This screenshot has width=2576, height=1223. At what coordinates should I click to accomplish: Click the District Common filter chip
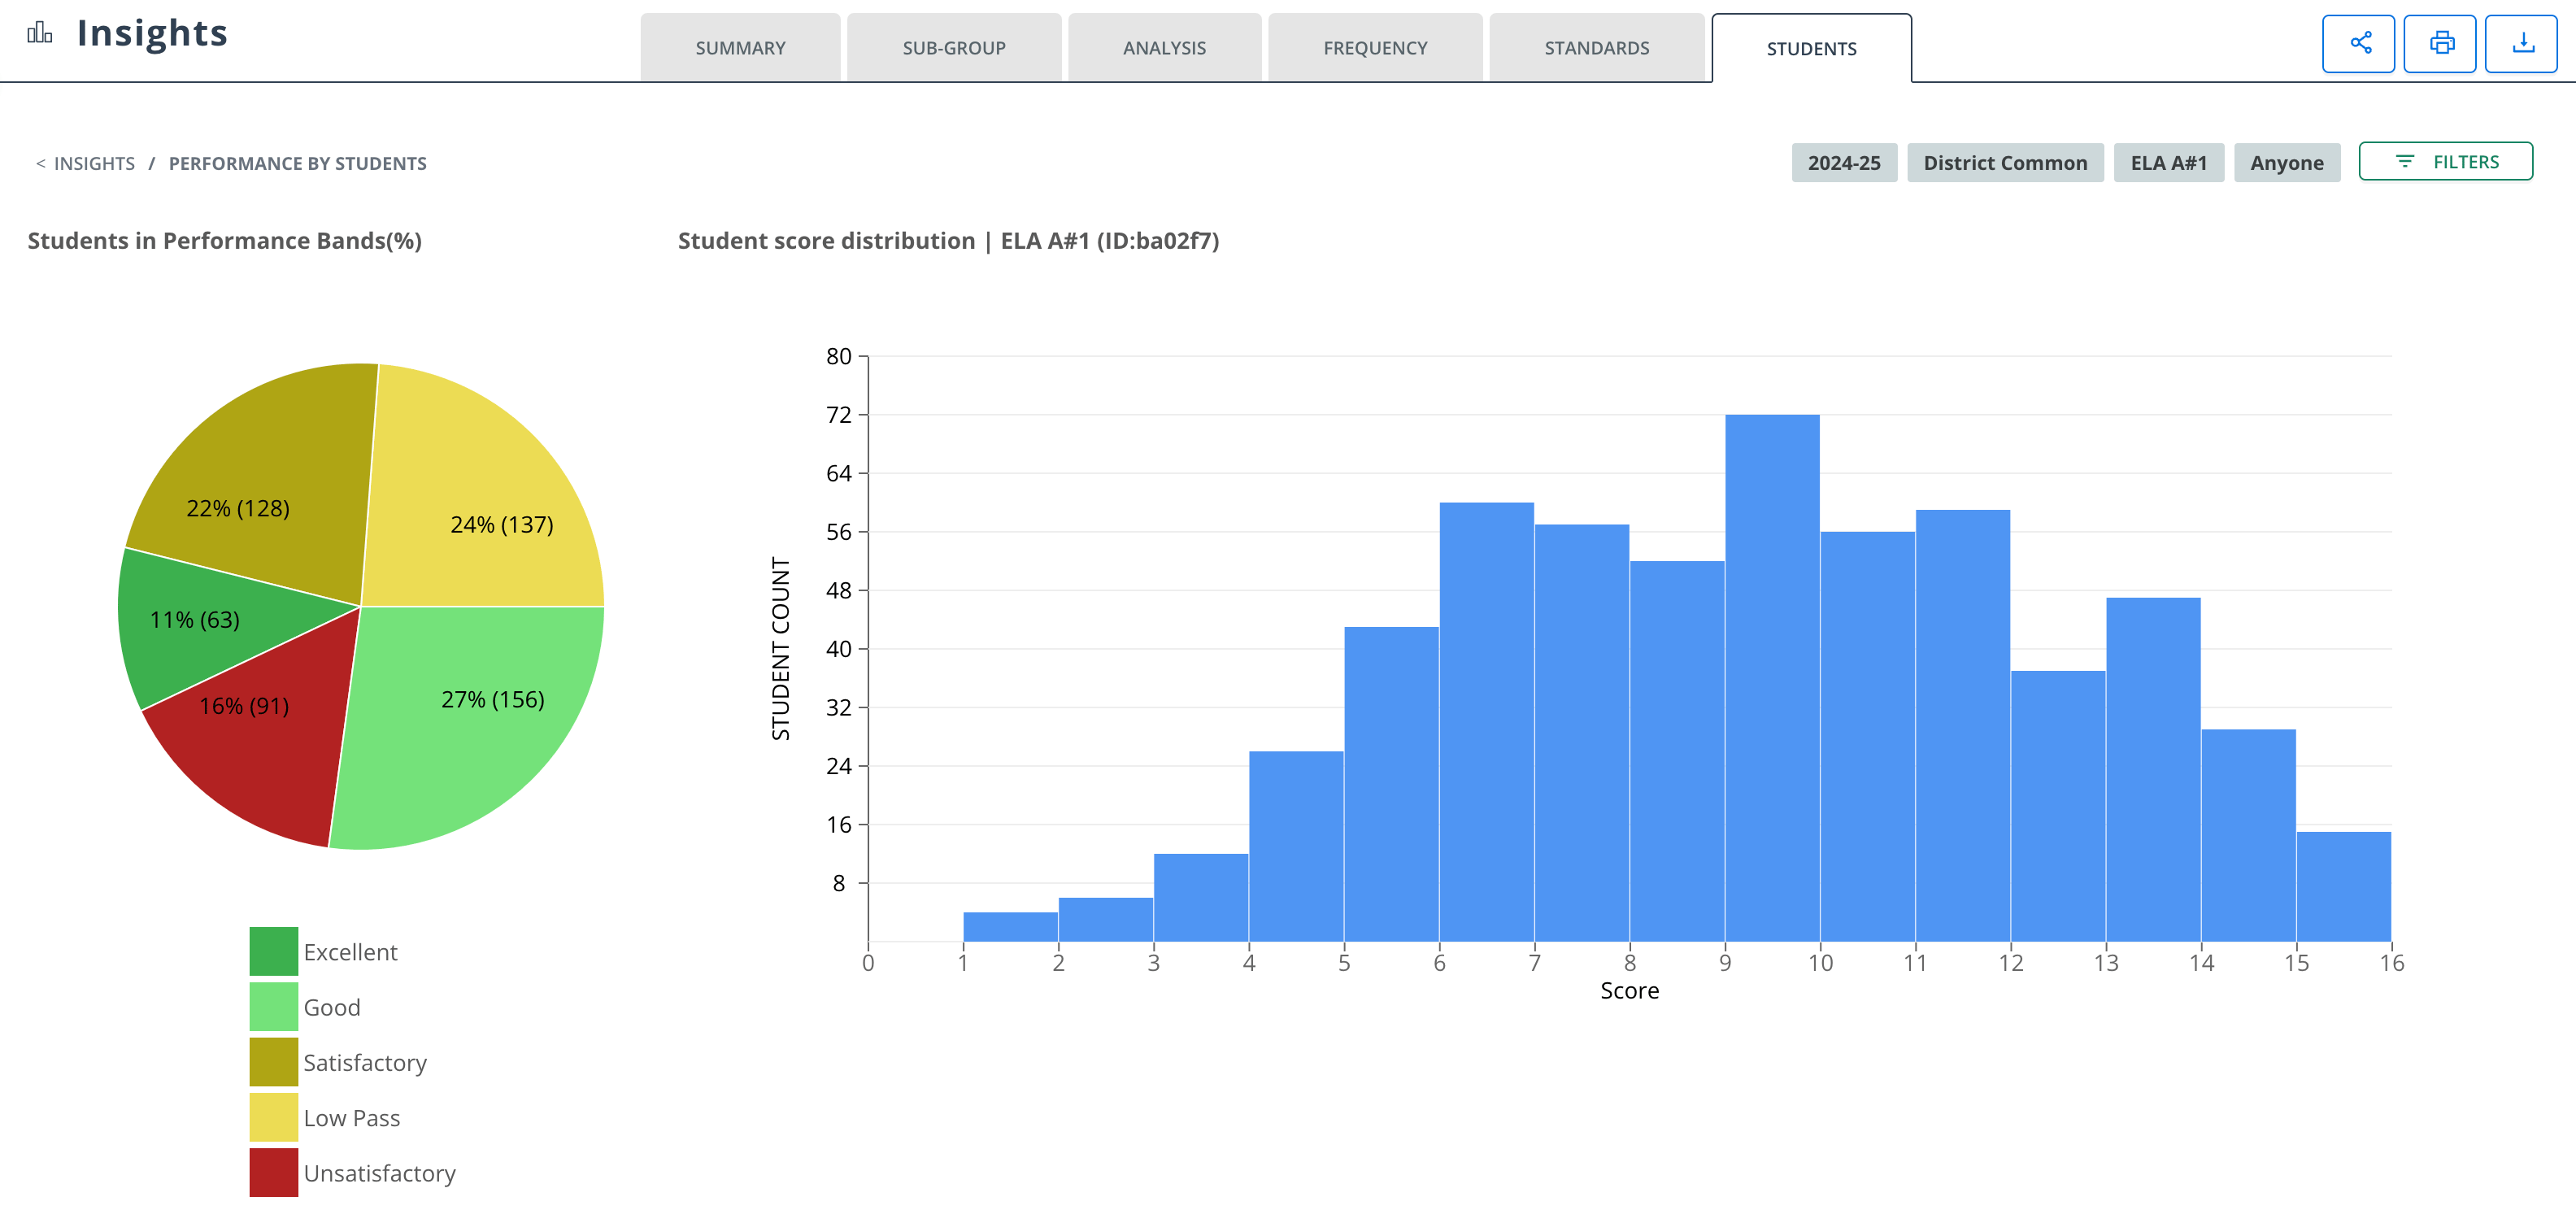coord(2005,163)
